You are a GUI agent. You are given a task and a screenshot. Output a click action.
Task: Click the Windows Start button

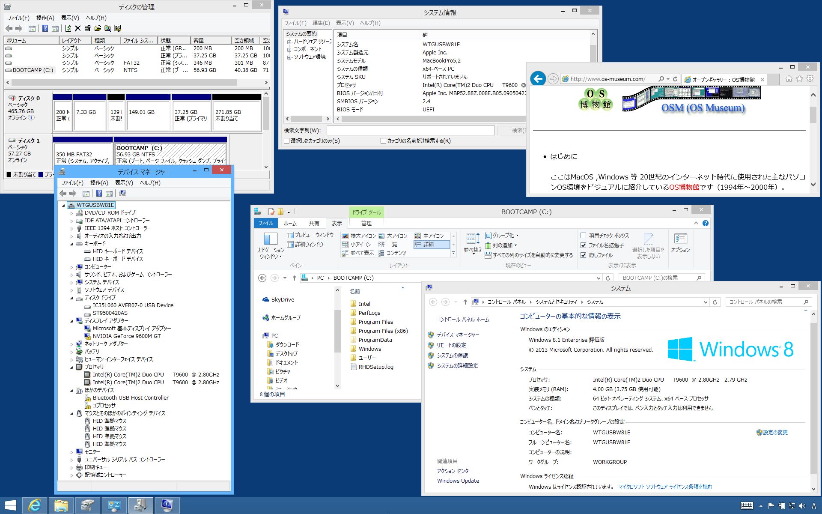tap(10, 505)
